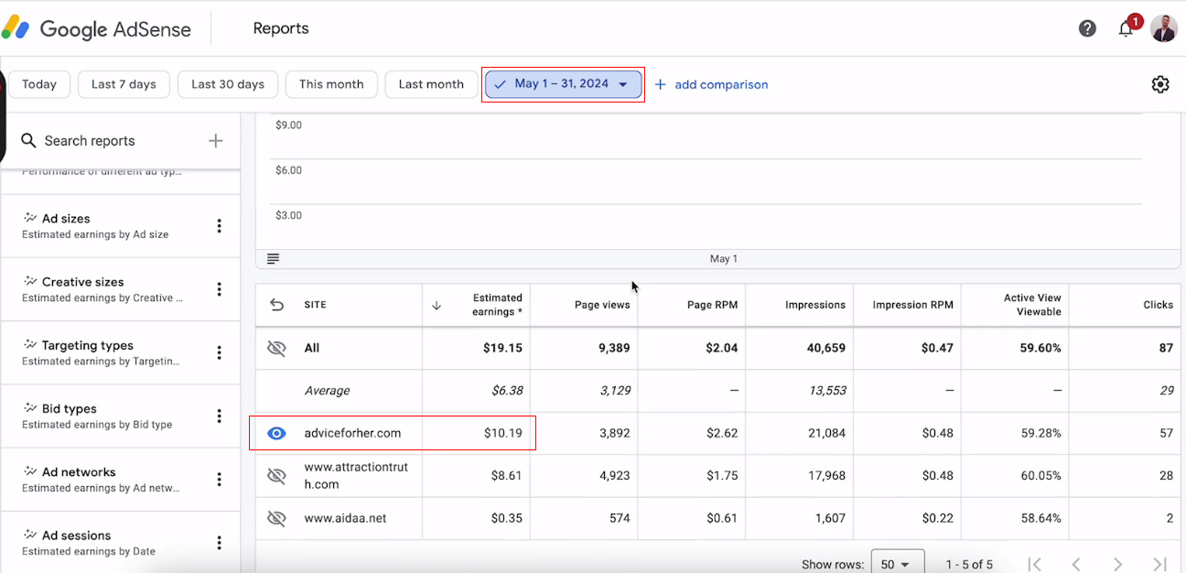Open the May 1 – 31, 2024 date dropdown
The height and width of the screenshot is (573, 1186).
click(x=563, y=84)
